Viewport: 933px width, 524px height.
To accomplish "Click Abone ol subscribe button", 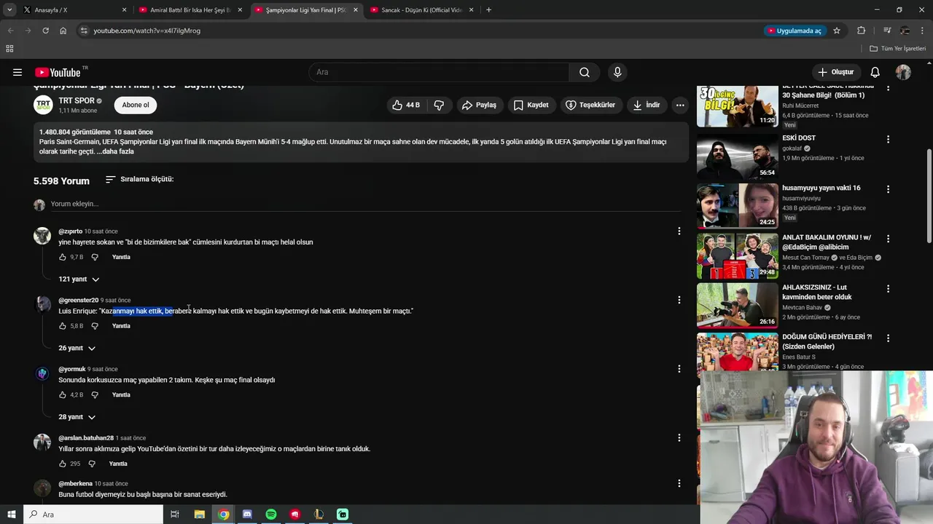I will click(x=136, y=105).
